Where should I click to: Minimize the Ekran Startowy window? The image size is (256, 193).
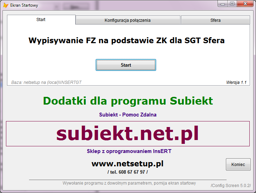pos(223,4)
